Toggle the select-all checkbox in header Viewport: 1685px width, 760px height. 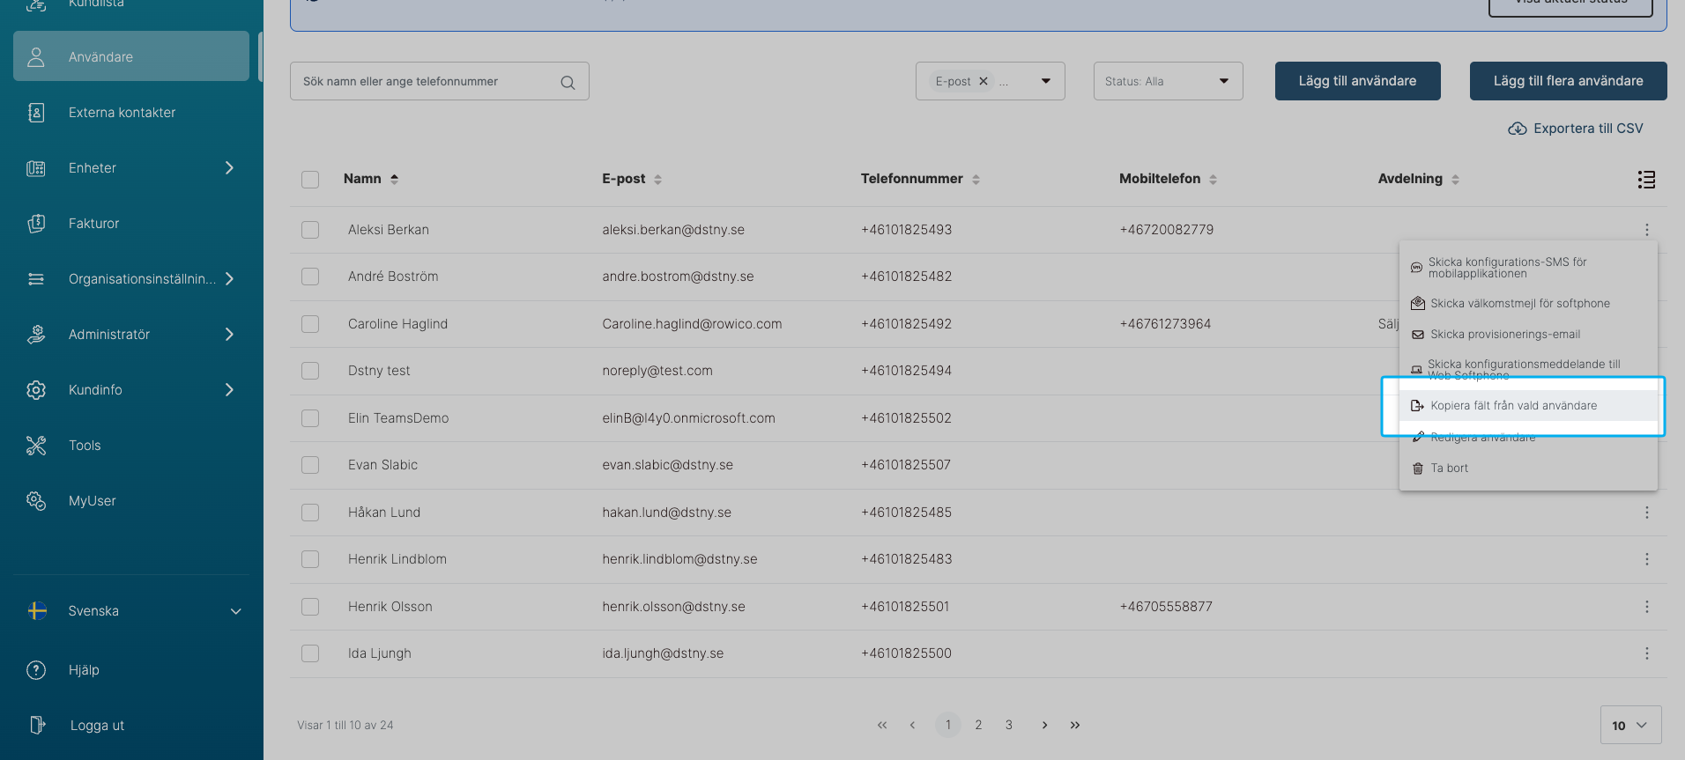[310, 180]
